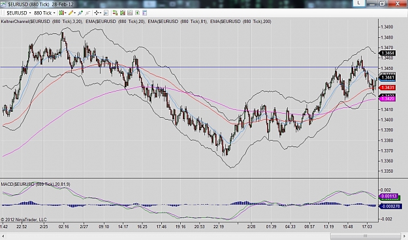408x240 pixels.
Task: Click the 17:46 time axis label
Action: pos(161,227)
